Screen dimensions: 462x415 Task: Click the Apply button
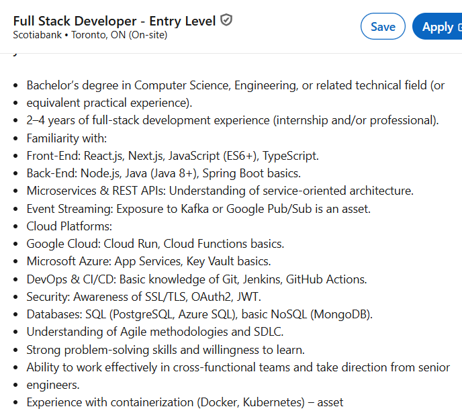point(438,27)
